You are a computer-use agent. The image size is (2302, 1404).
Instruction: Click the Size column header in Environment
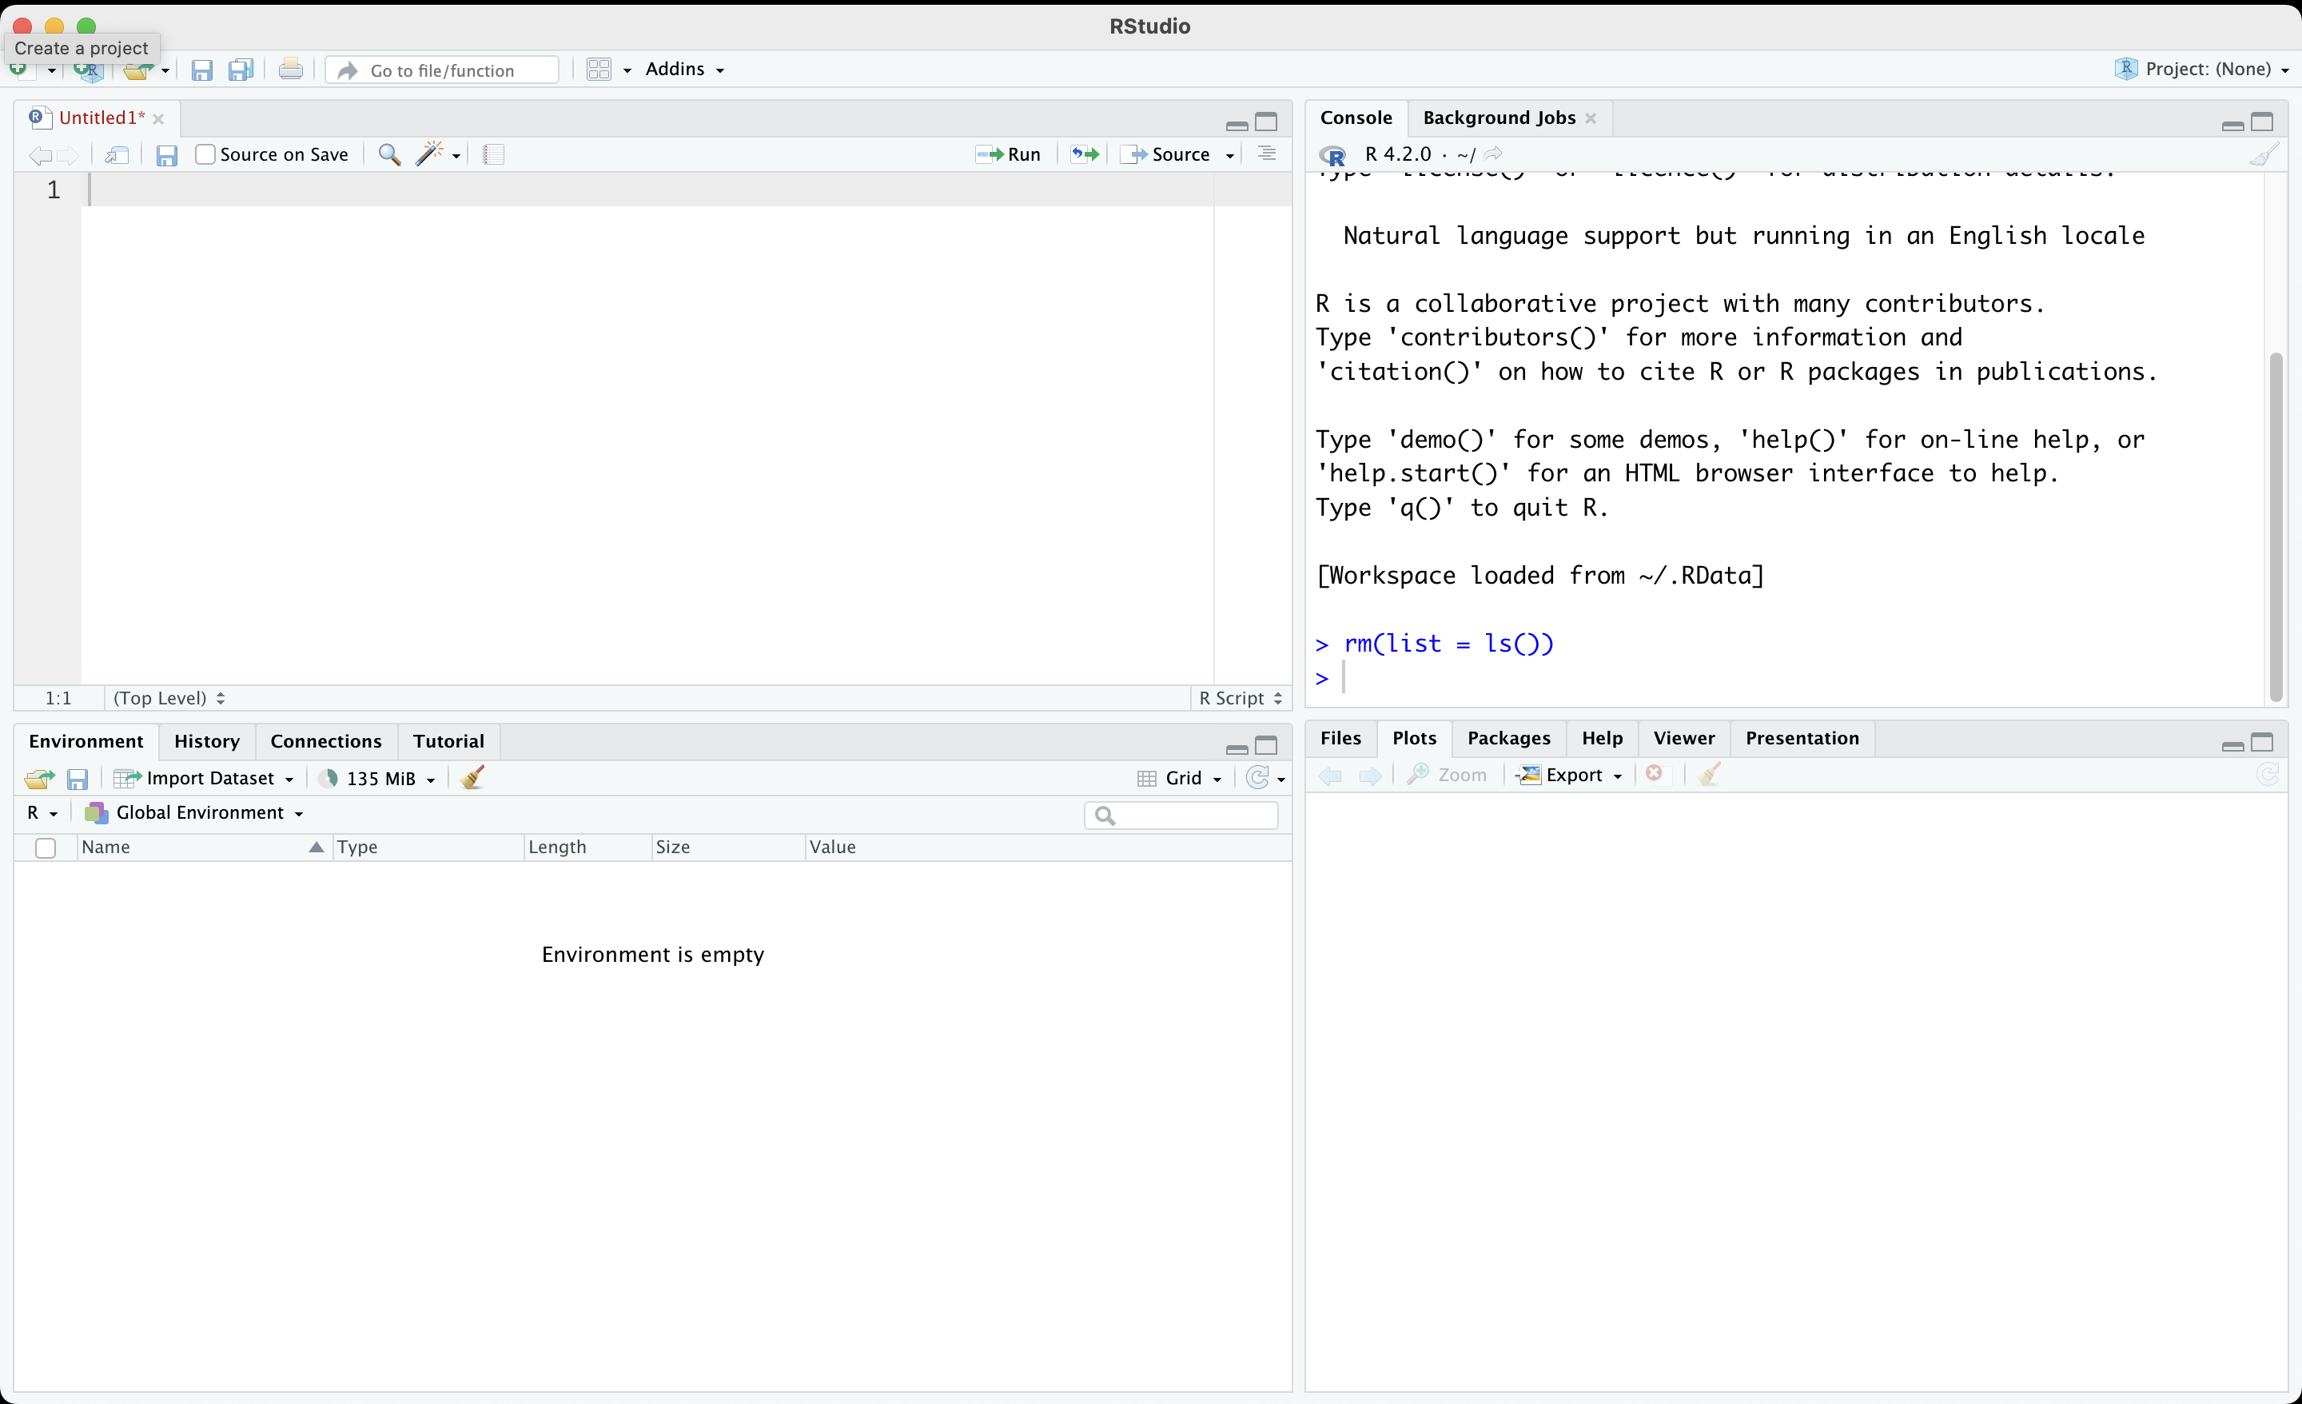(x=728, y=848)
